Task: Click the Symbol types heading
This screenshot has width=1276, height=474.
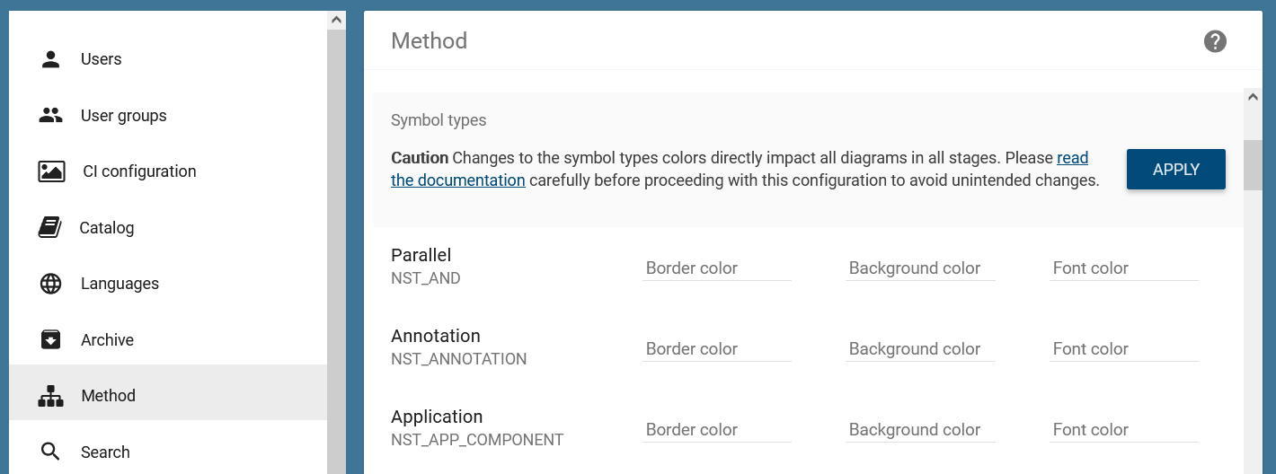Action: pyautogui.click(x=439, y=120)
